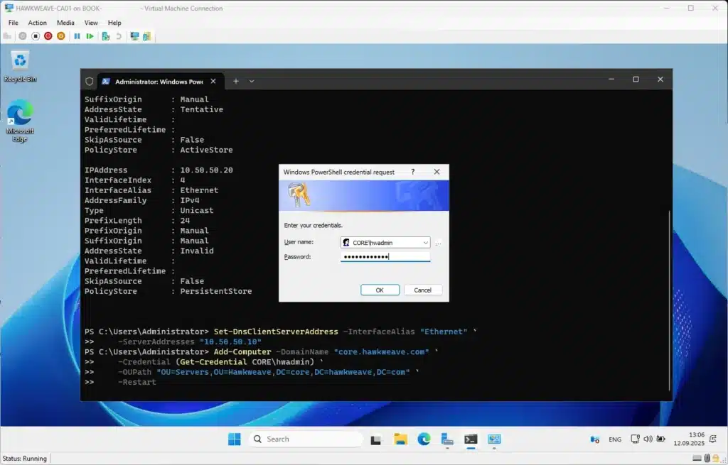Open the Action menu
728x465 pixels.
pyautogui.click(x=37, y=23)
